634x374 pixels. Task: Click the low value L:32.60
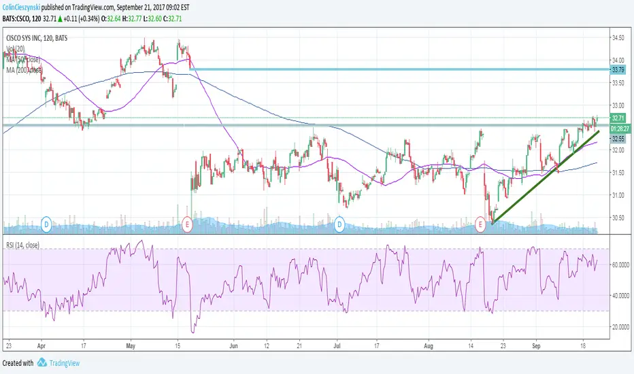pyautogui.click(x=152, y=18)
